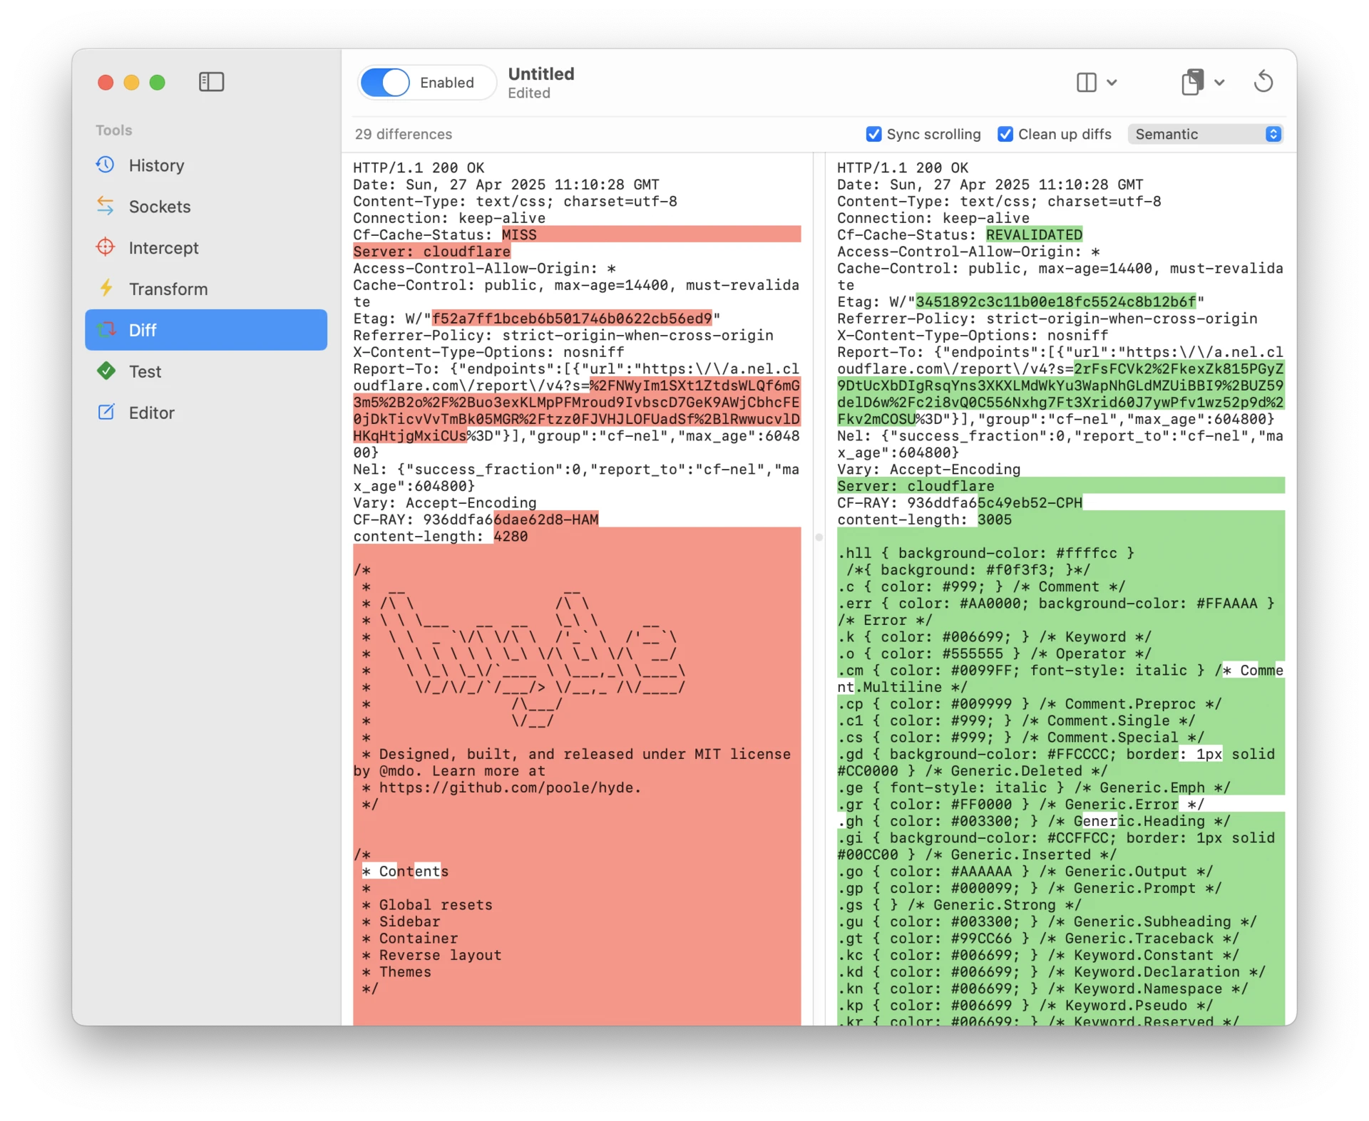
Task: Select the Intercept crosshair icon
Action: tap(105, 247)
